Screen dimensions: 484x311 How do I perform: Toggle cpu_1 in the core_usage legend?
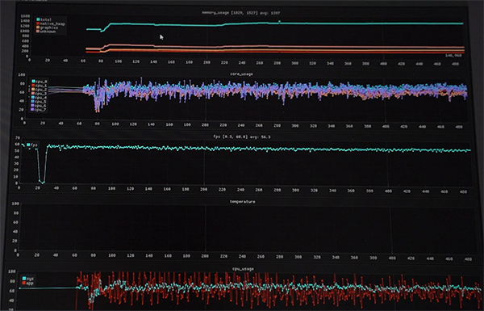coord(40,86)
